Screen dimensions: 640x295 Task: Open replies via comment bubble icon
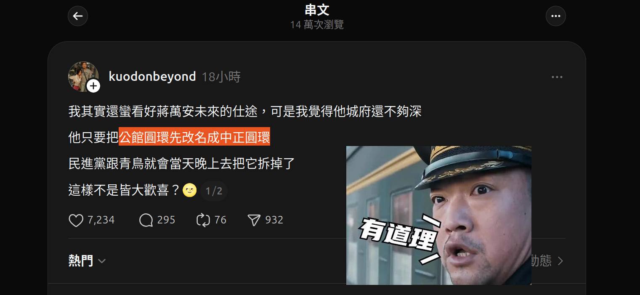tap(146, 220)
